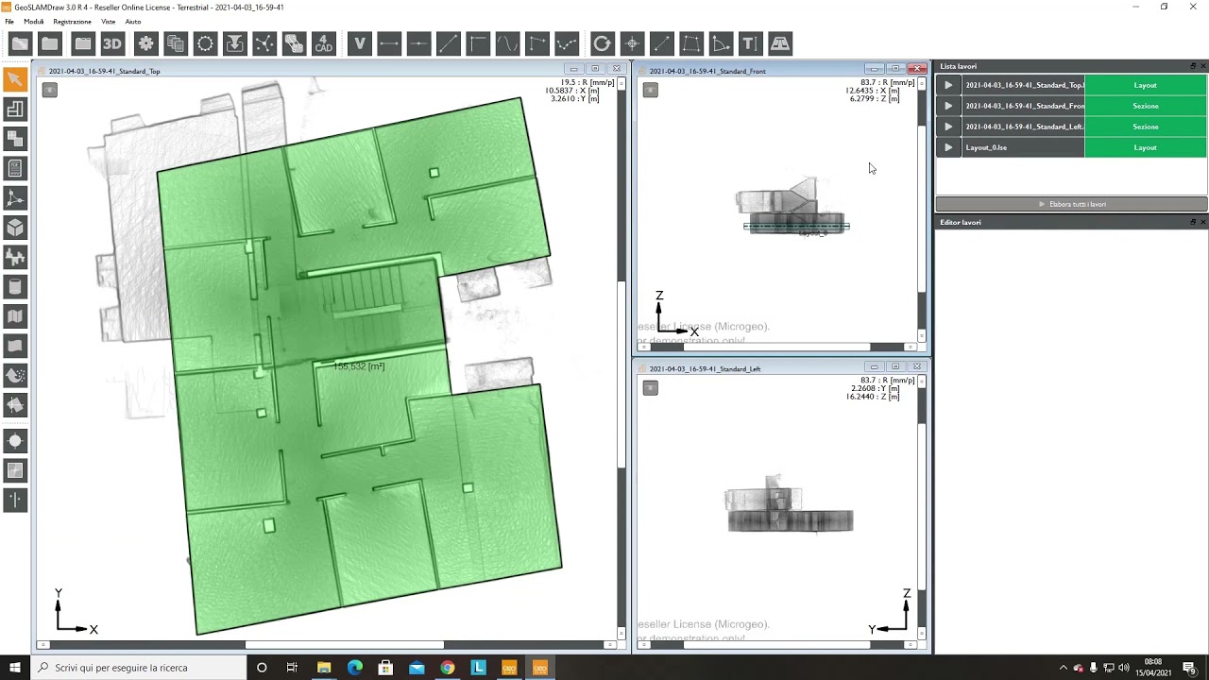Screen dimensions: 1209x680
Task: Select the diagonal line drawing tool
Action: point(449,43)
